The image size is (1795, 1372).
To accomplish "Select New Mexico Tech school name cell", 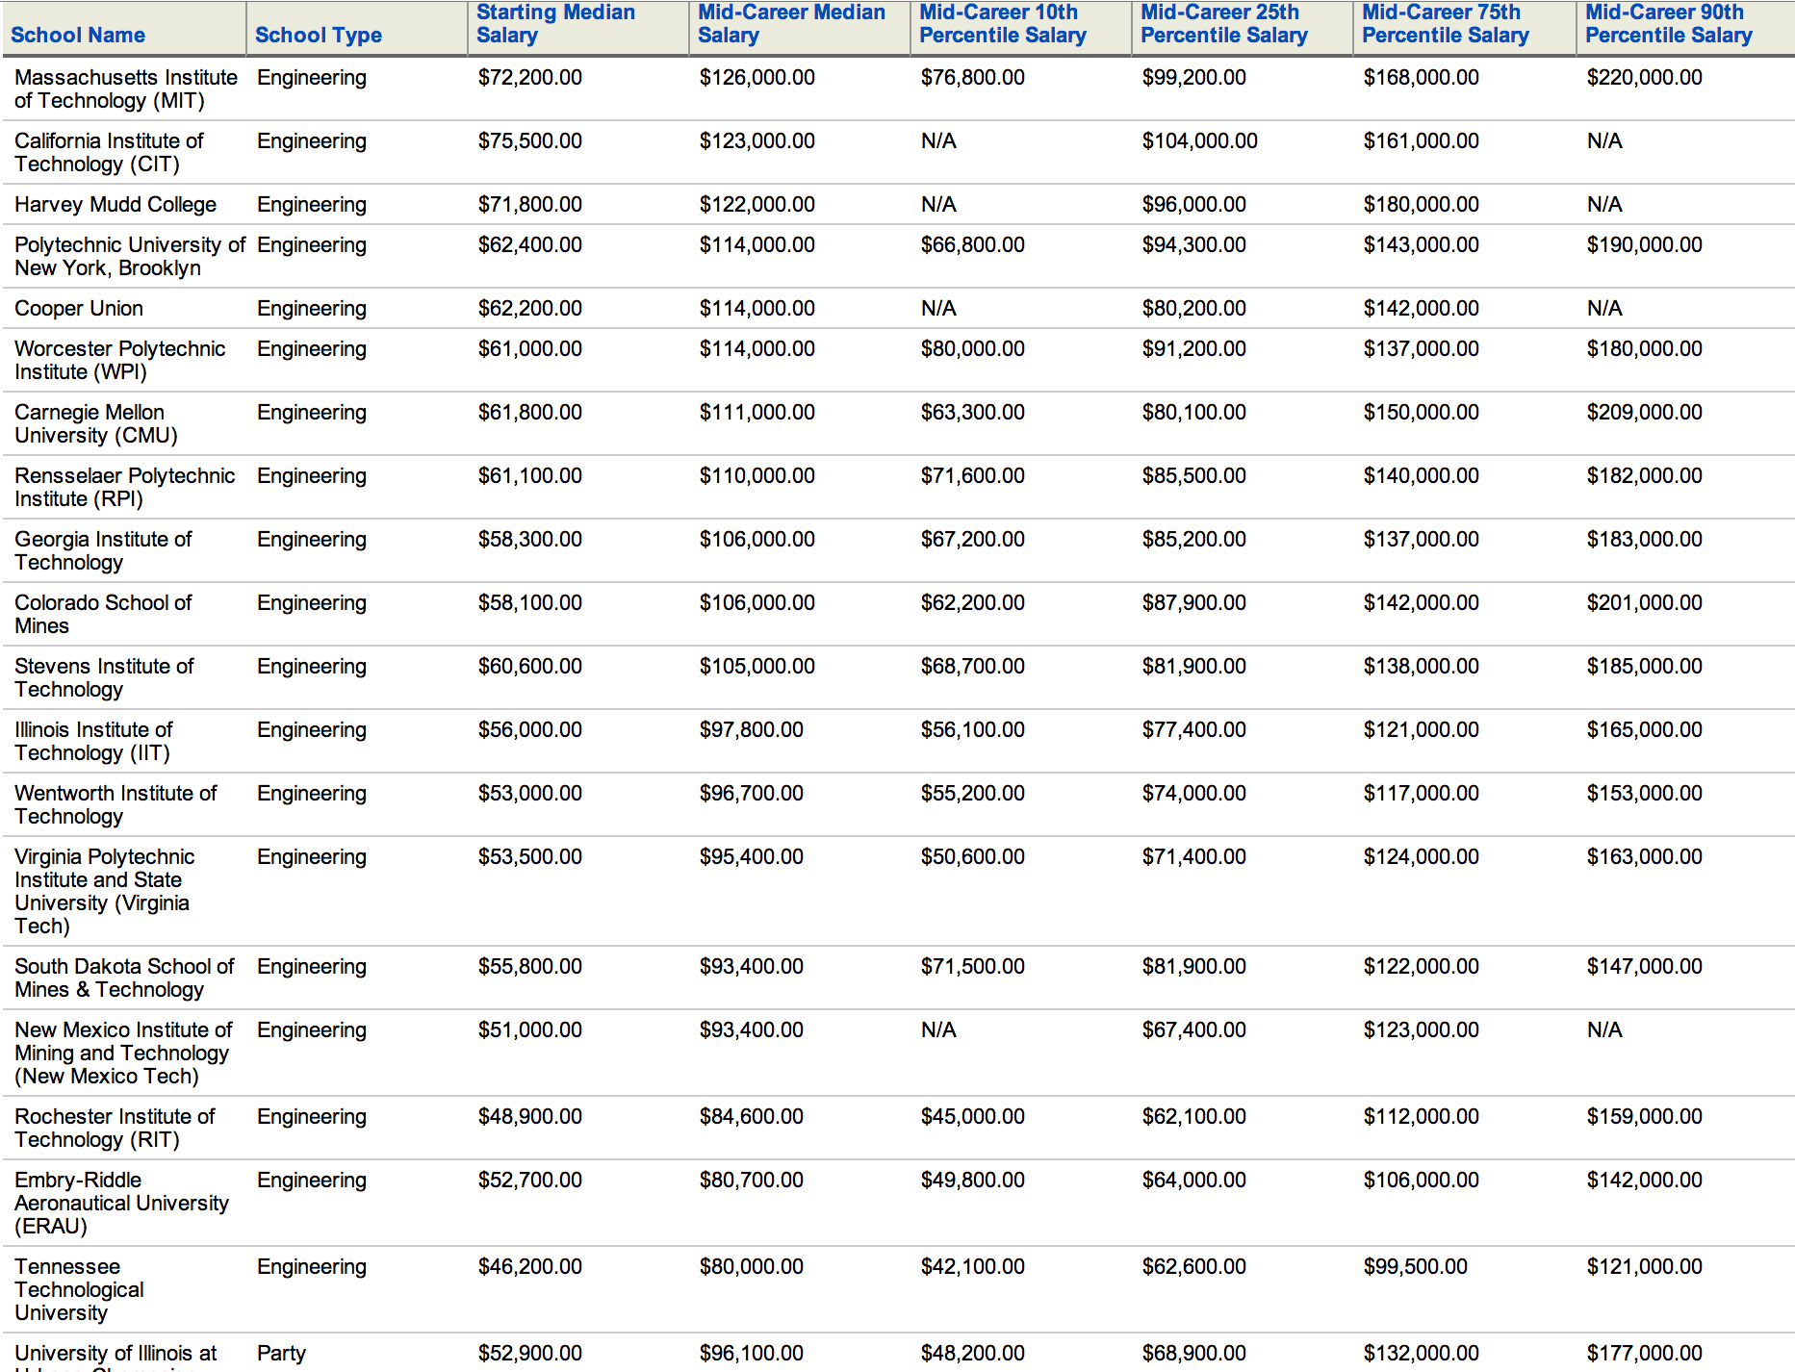I will click(123, 1053).
